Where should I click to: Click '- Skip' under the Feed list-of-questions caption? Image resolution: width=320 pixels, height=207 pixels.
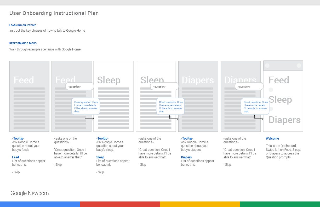[x=16, y=172]
